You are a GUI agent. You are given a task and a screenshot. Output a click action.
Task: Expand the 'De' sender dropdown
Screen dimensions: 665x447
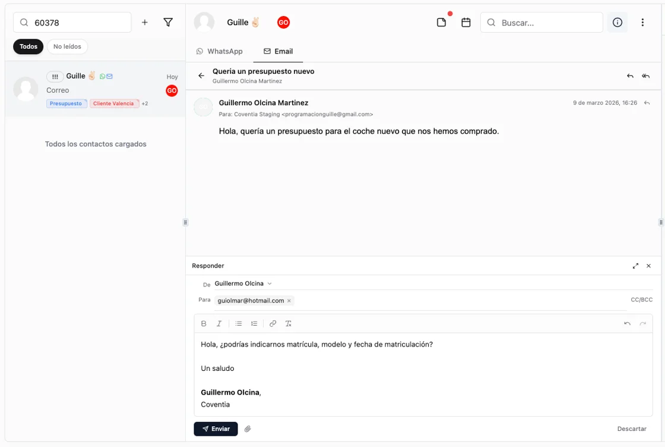270,284
